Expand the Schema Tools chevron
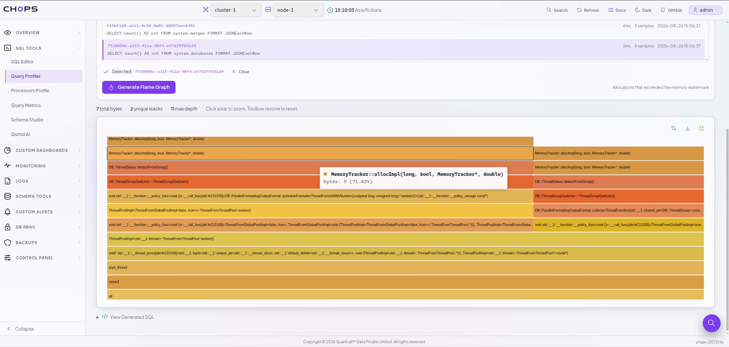The height and width of the screenshot is (347, 729). coord(79,196)
